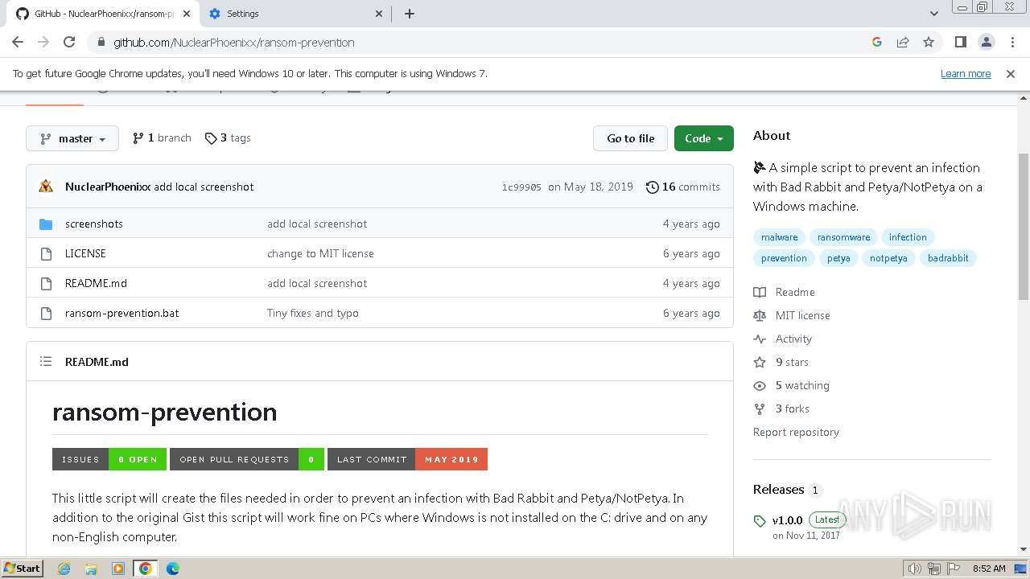Jump to Readme in About sidebar

(785, 292)
